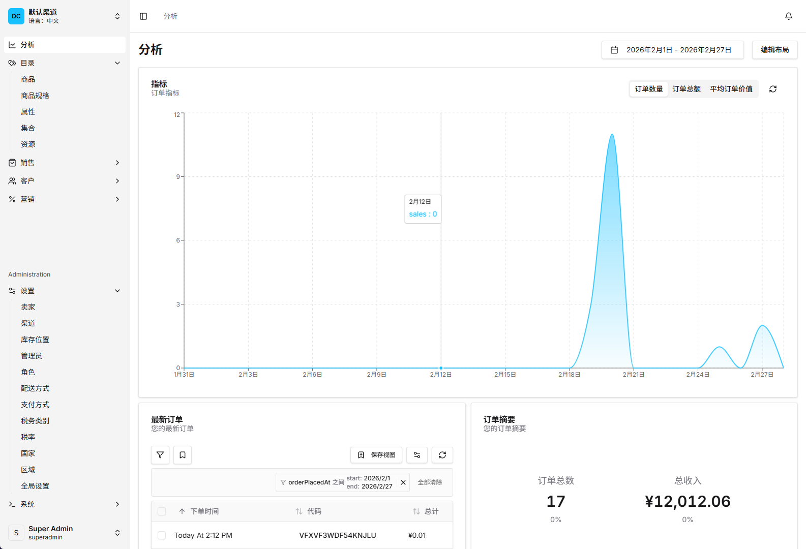The width and height of the screenshot is (806, 549).
Task: Toggle the sidebar panel icon
Action: (x=143, y=16)
